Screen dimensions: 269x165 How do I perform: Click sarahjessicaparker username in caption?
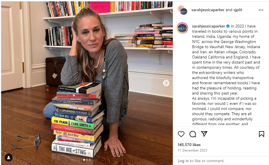[208, 26]
